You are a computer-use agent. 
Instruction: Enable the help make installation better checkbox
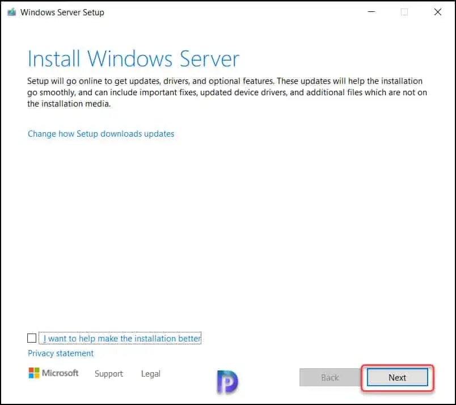coord(32,338)
